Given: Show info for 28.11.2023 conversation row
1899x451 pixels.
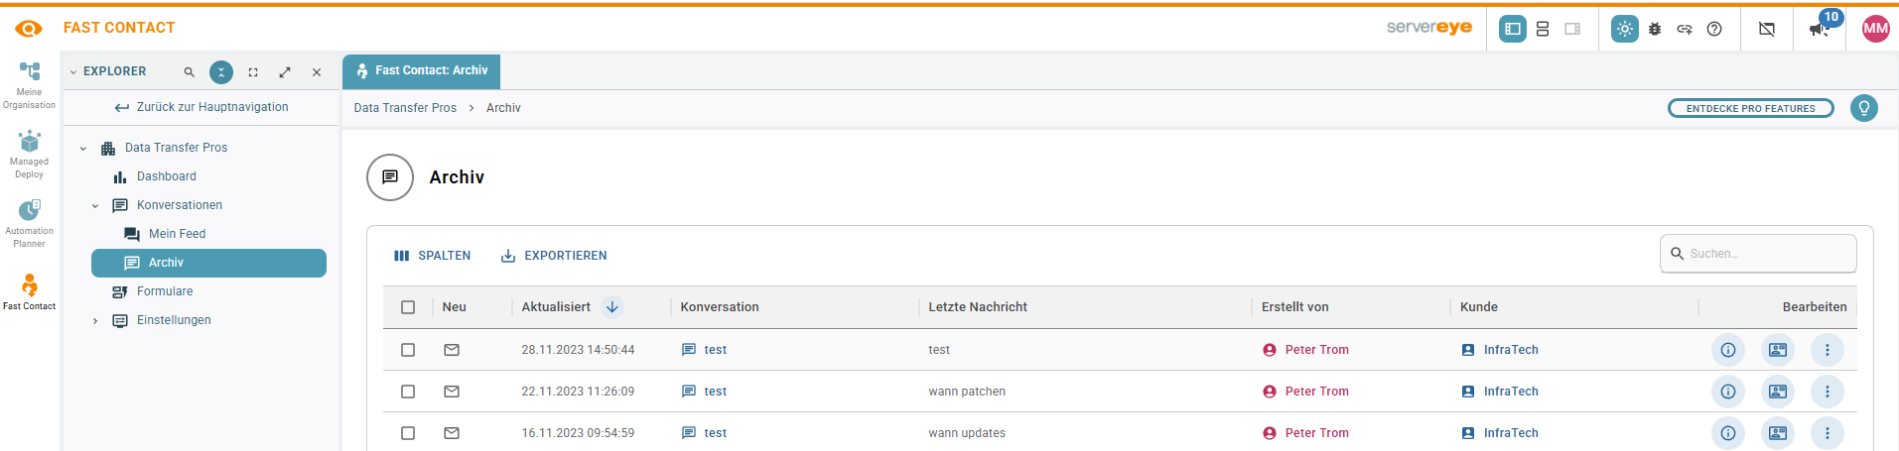Looking at the screenshot, I should tap(1728, 350).
